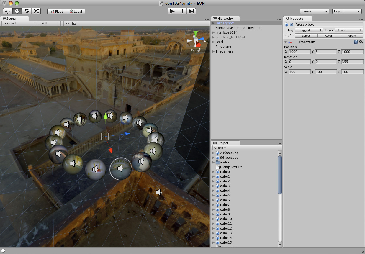
Task: Switch to the Project tab
Action: coord(223,143)
